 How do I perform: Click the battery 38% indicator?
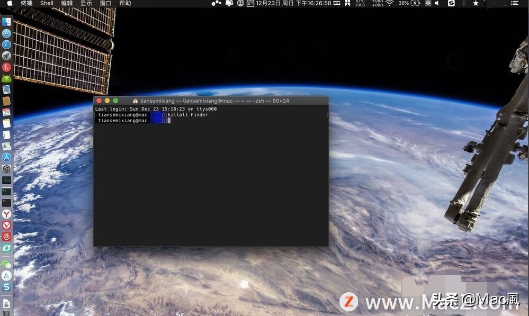coord(409,3)
